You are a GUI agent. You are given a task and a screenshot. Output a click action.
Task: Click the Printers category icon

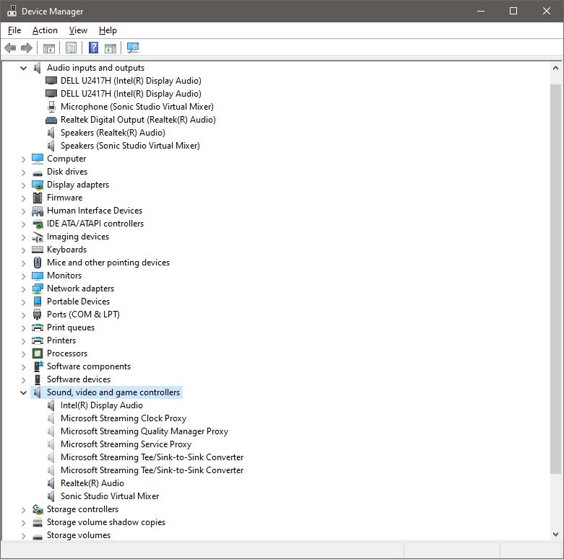tap(38, 340)
